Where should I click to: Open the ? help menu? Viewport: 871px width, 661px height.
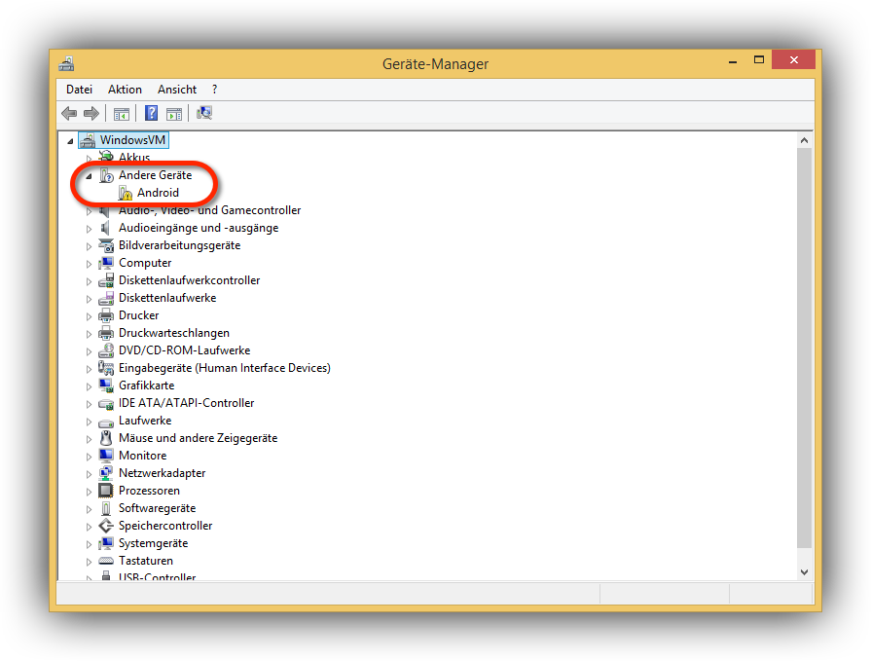pos(214,90)
